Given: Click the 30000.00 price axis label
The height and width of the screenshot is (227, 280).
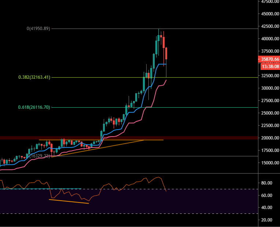Looking at the screenshot, I should click(270, 88).
